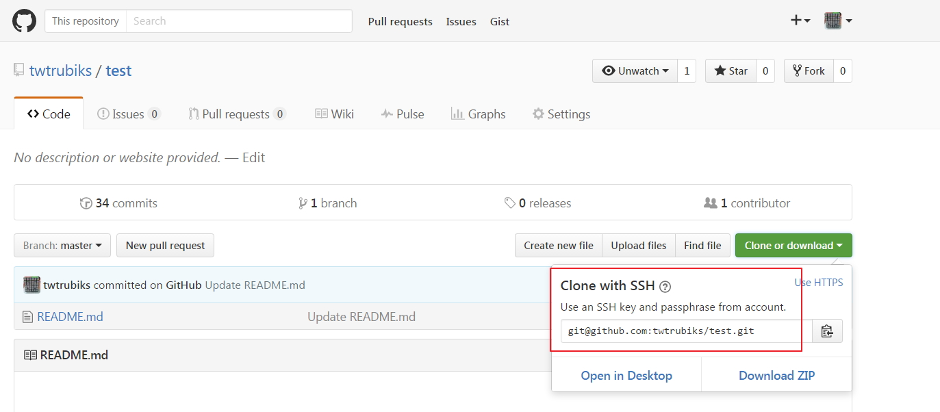The height and width of the screenshot is (412, 940).
Task: Switch to the Pulse tab
Action: click(x=403, y=114)
